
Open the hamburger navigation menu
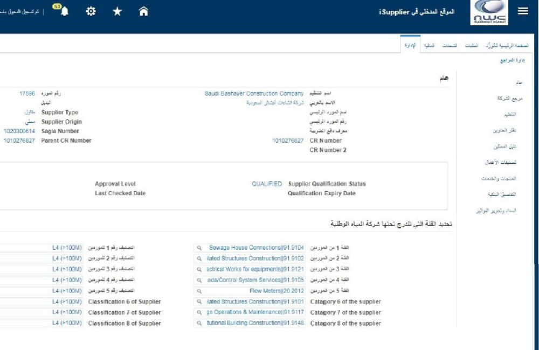[523, 11]
